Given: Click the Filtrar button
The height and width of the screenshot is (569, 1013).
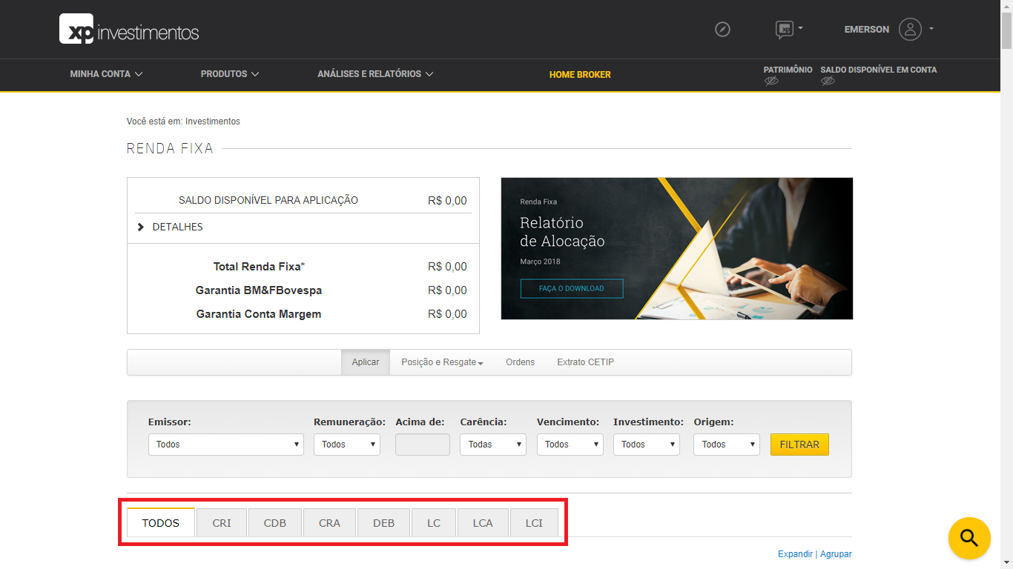Looking at the screenshot, I should click(x=799, y=445).
